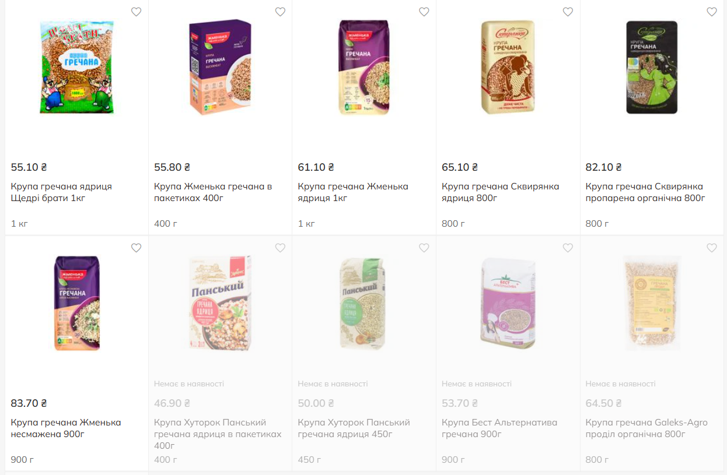Click heart on Жменька в пакетиках 400г
This screenshot has height=475, width=727.
(x=280, y=12)
